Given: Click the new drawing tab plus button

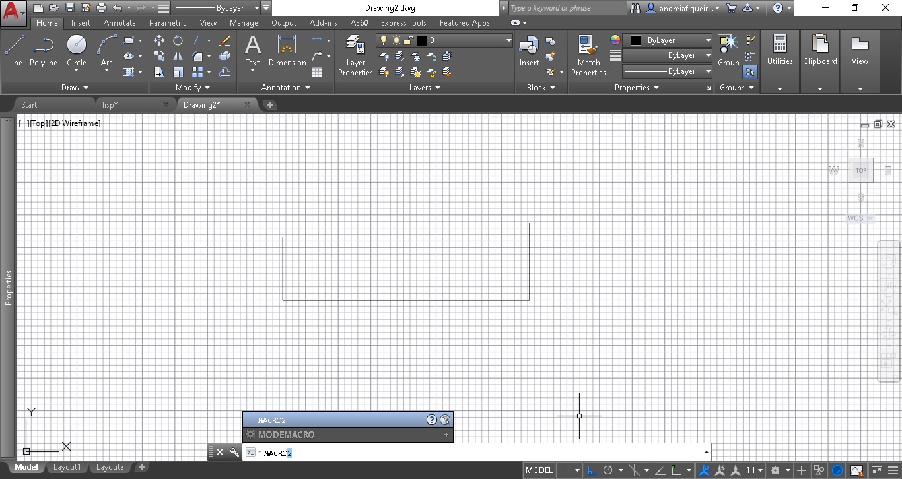Looking at the screenshot, I should [x=269, y=104].
